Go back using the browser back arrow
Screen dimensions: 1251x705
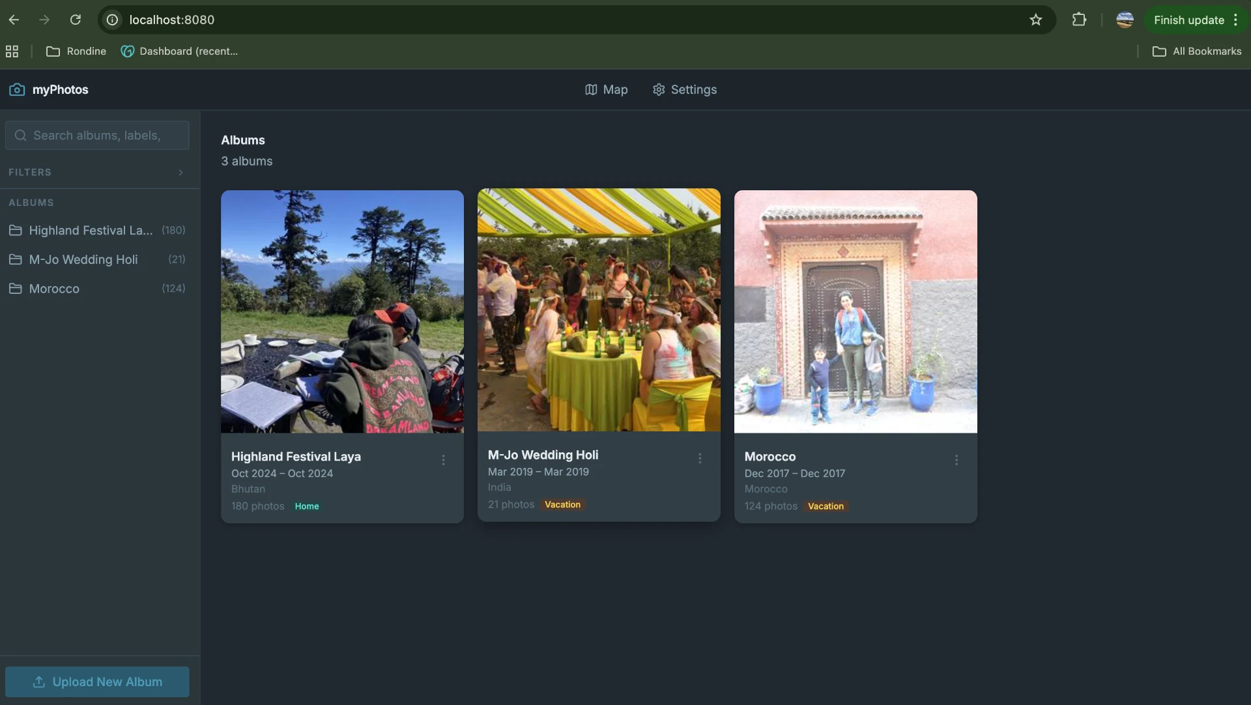coord(14,20)
